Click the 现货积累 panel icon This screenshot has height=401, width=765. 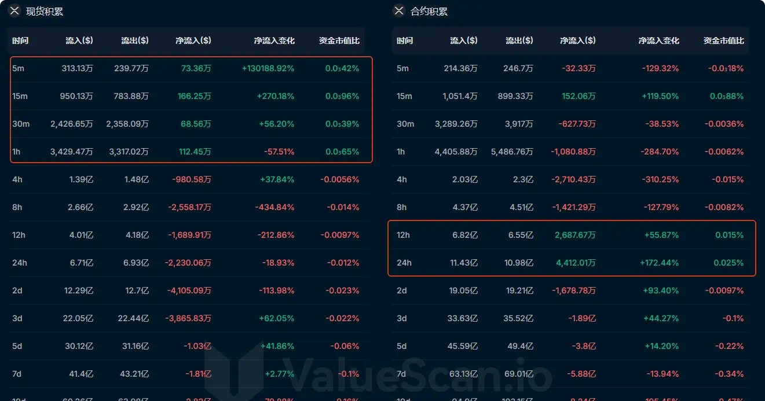14,11
